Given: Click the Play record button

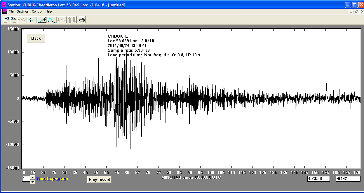Looking at the screenshot, I should pyautogui.click(x=100, y=179).
